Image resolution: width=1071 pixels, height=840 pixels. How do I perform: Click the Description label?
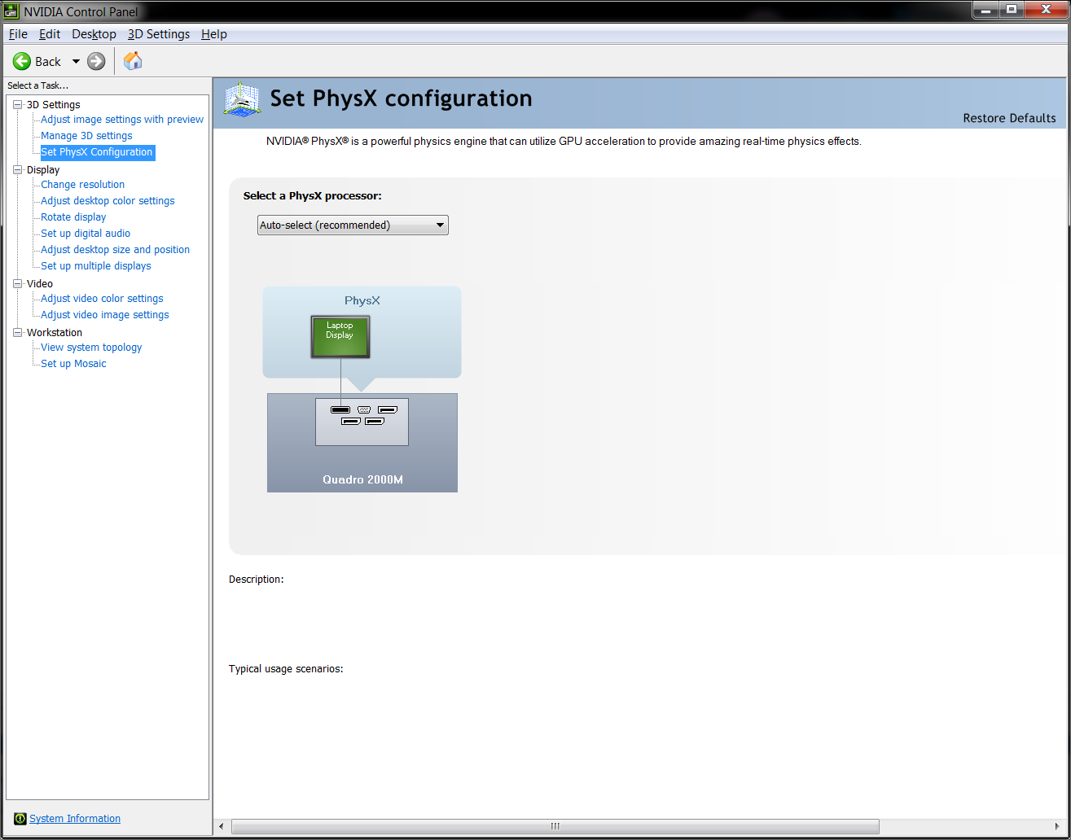click(x=257, y=580)
